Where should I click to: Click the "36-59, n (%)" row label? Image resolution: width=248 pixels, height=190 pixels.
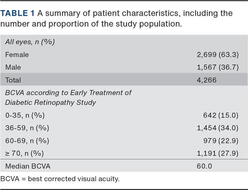pos(27,128)
